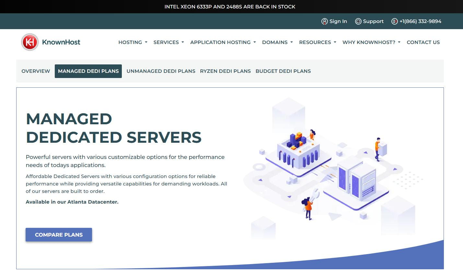This screenshot has width=463, height=279.
Task: Click the KnownHost brand name text
Action: (61, 42)
